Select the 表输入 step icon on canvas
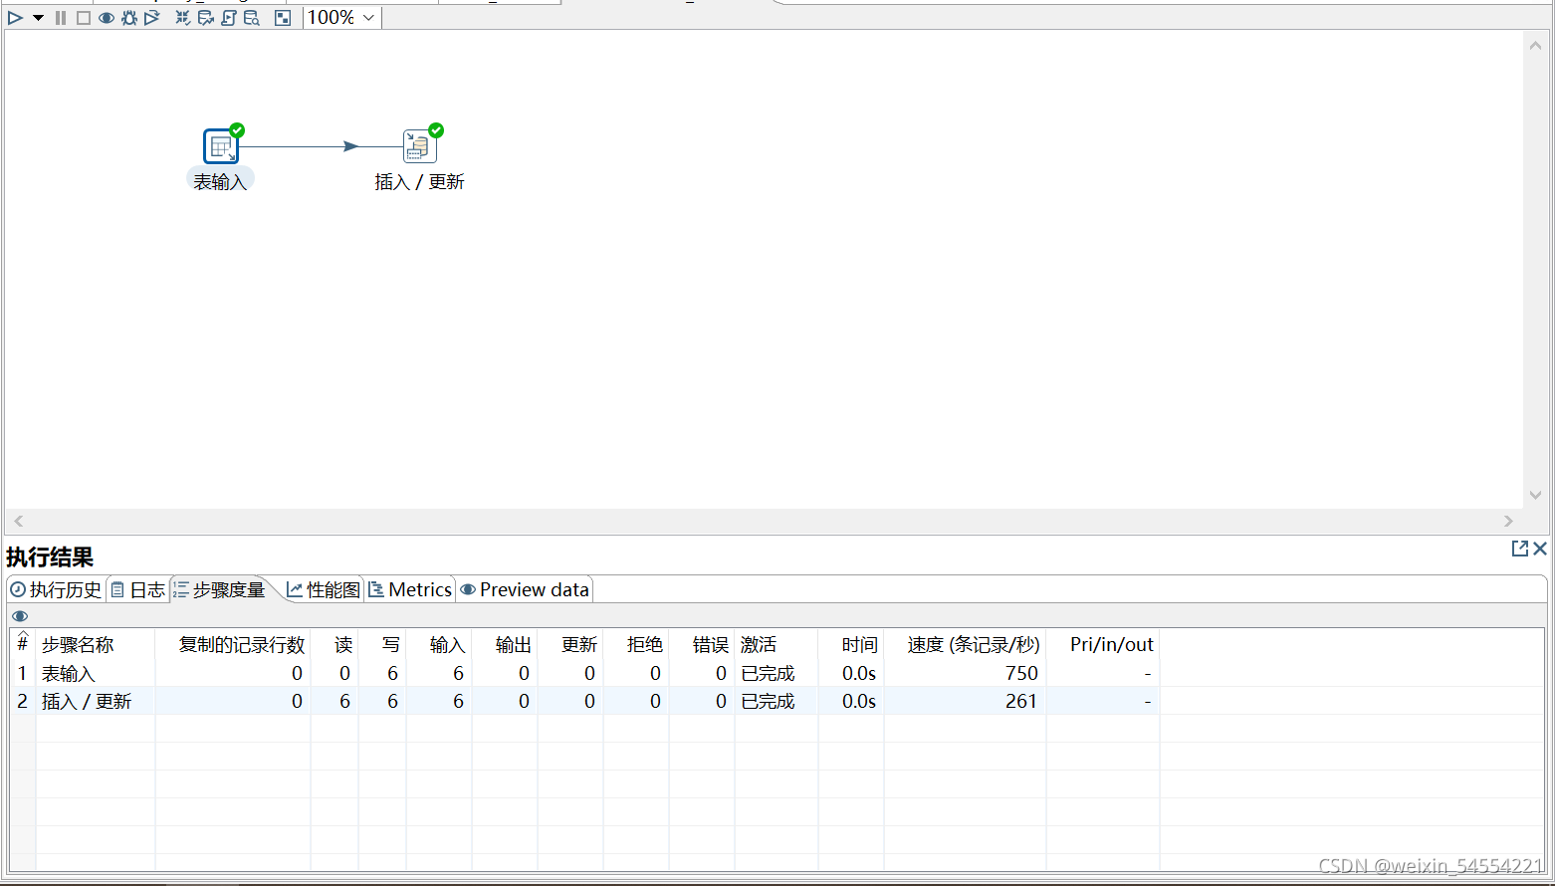This screenshot has height=886, width=1555. tap(221, 146)
